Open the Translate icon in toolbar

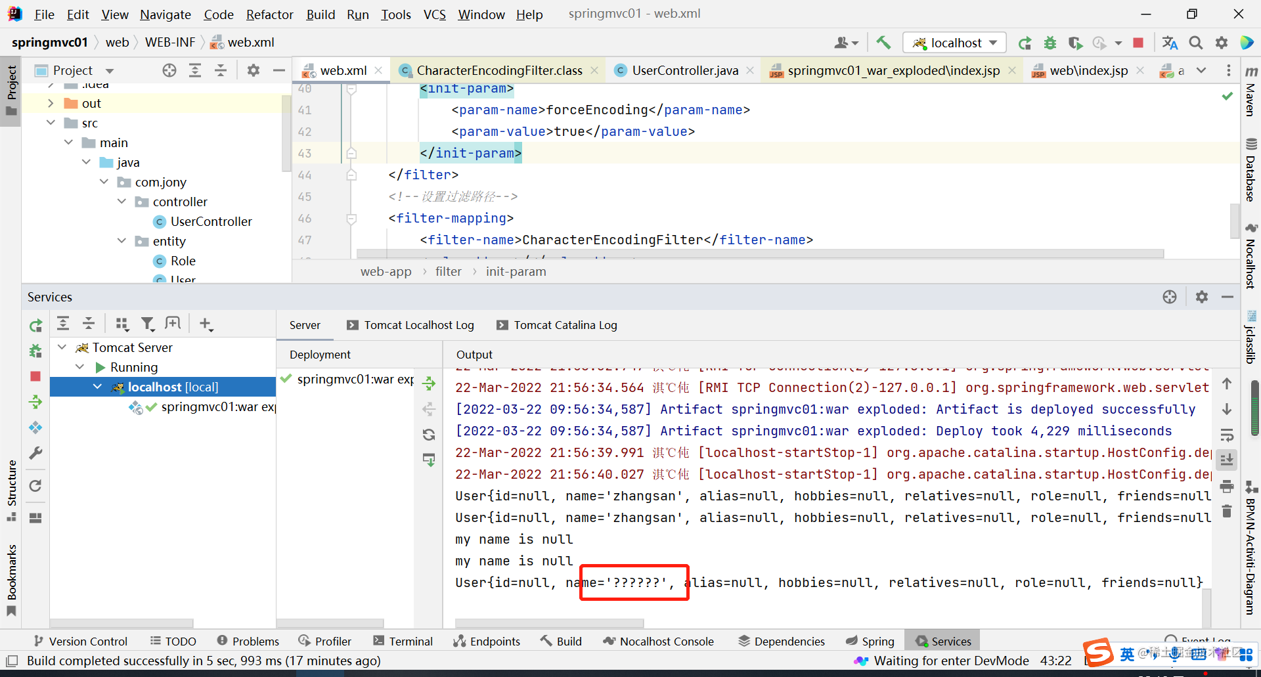(x=1170, y=43)
